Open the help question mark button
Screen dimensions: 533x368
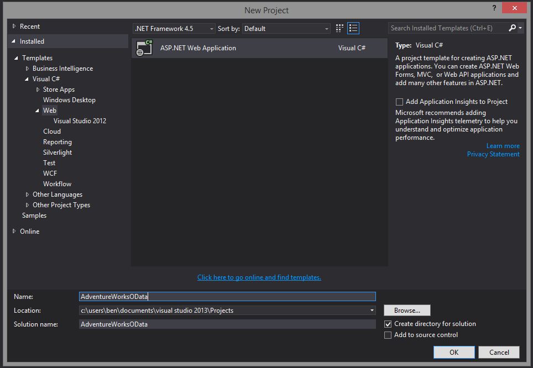click(x=494, y=8)
